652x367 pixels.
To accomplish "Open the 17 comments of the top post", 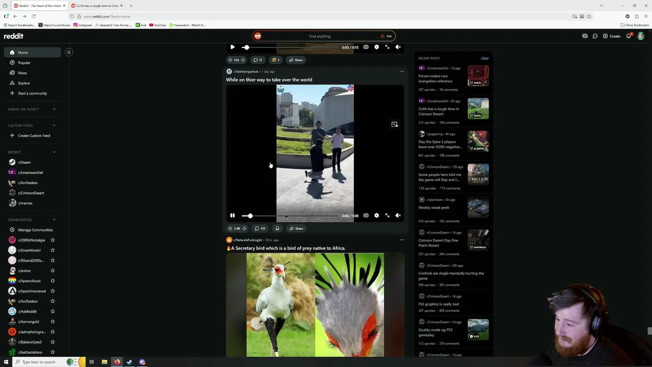I will pyautogui.click(x=258, y=60).
